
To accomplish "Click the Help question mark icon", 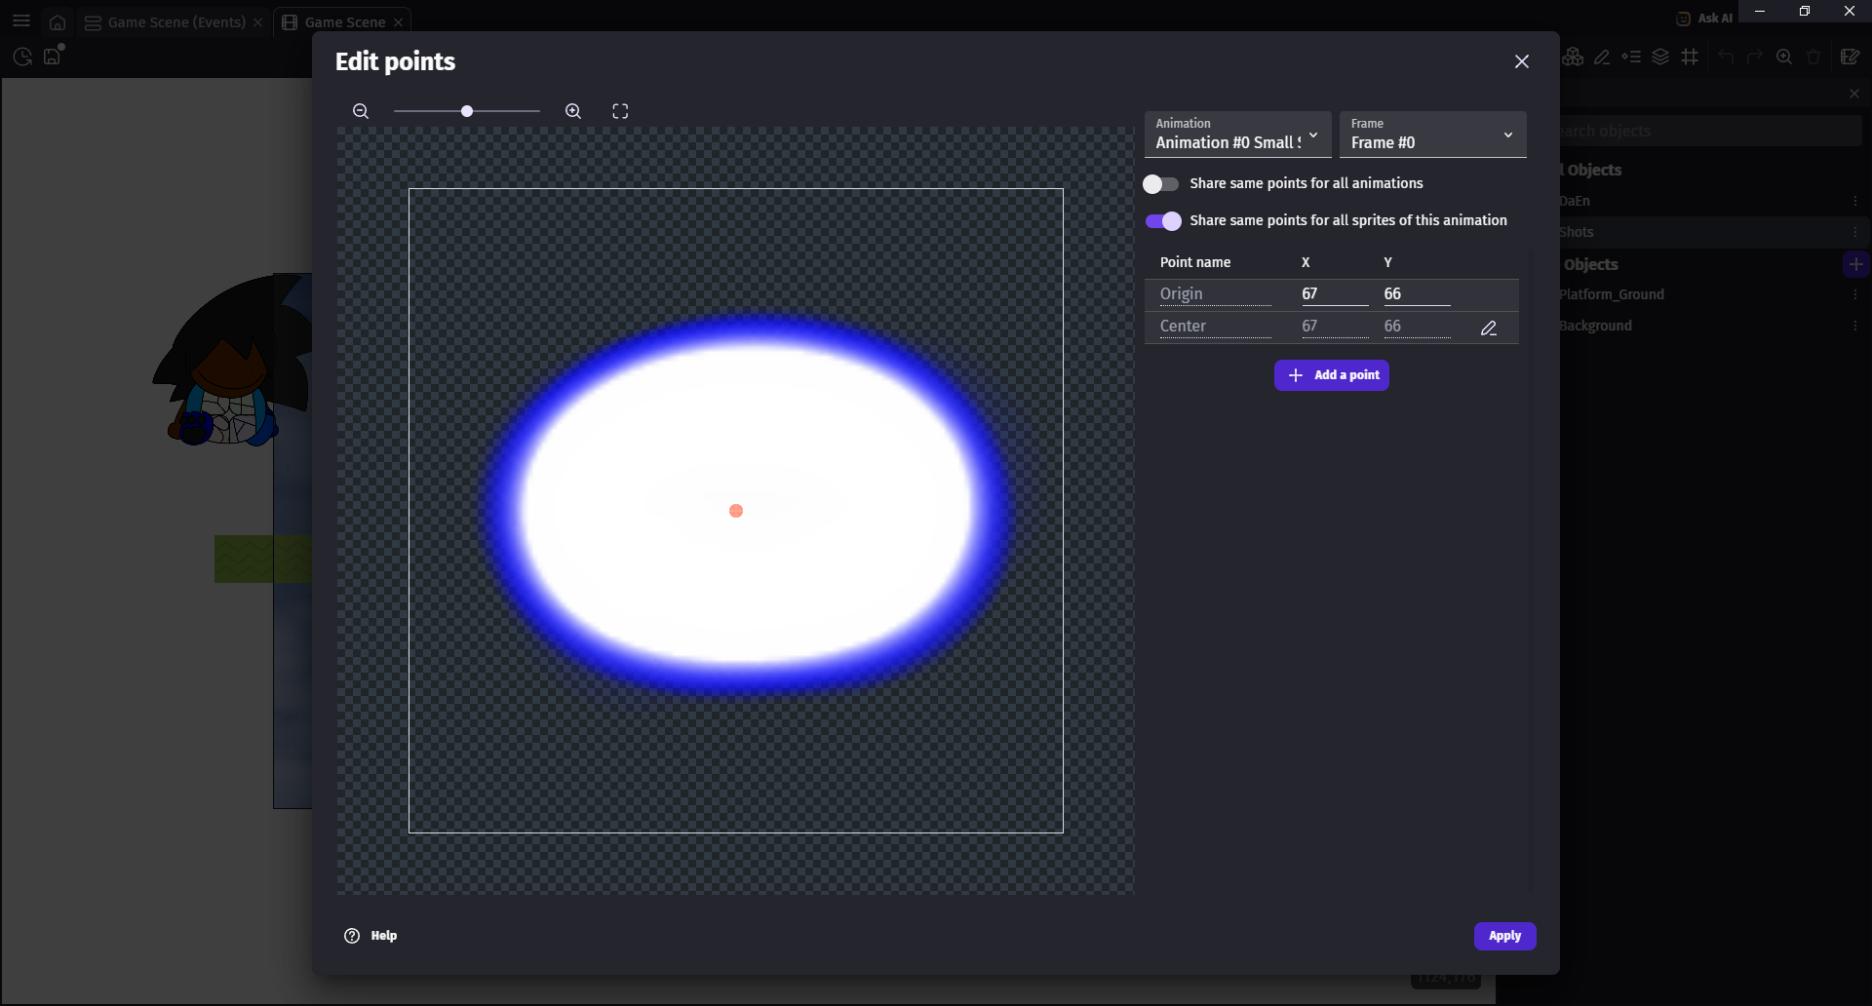I will tap(352, 936).
